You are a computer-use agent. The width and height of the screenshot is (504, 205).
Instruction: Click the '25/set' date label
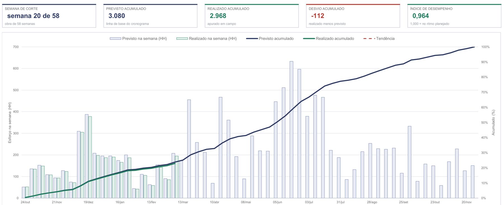[403, 202]
